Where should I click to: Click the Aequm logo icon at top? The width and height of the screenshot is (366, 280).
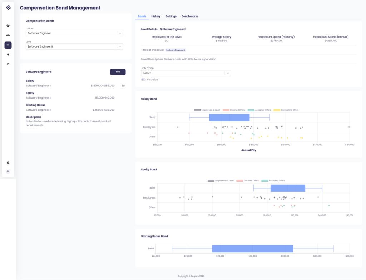[8, 7]
